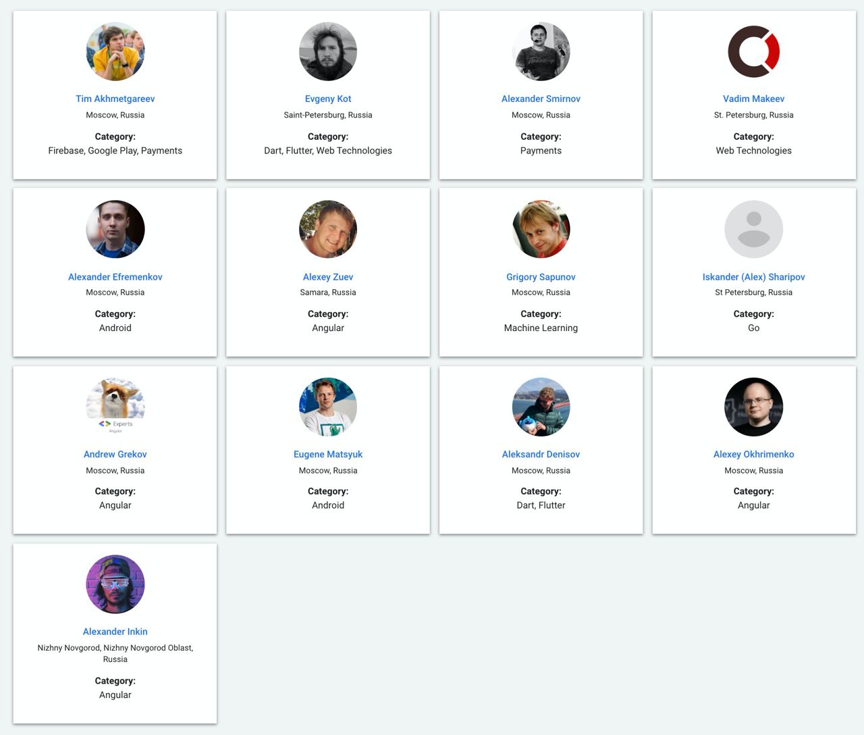
Task: Open the Iskander (Alex) Sharipov link
Action: tap(754, 277)
